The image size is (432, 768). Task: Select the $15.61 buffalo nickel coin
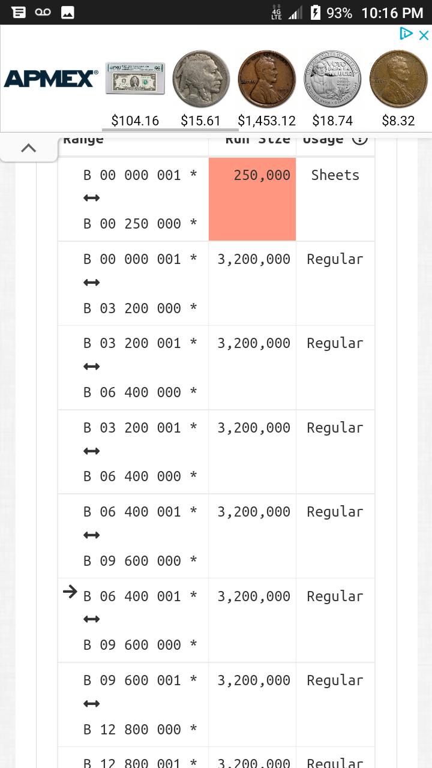coord(201,79)
